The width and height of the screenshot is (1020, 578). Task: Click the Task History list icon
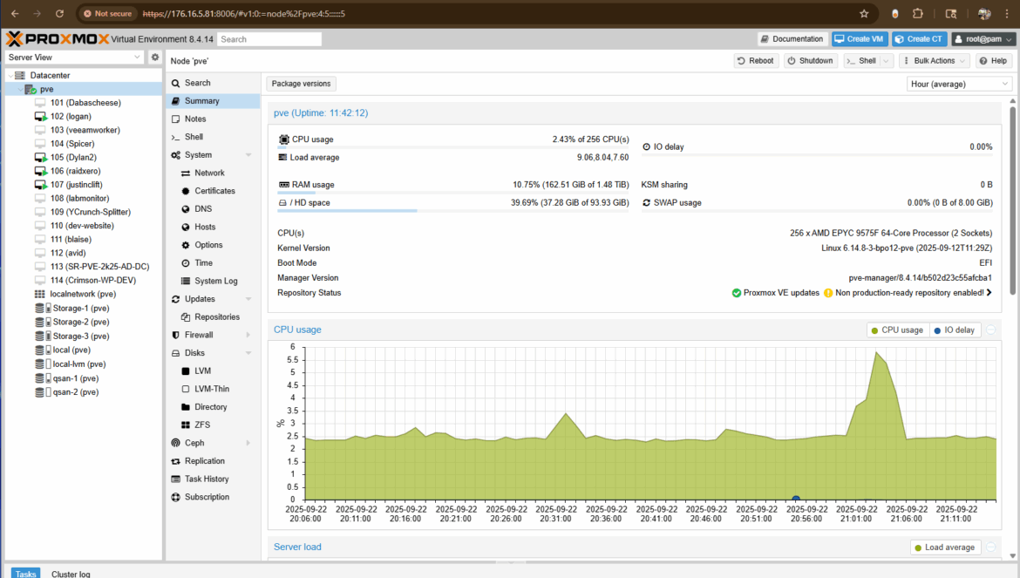point(176,479)
